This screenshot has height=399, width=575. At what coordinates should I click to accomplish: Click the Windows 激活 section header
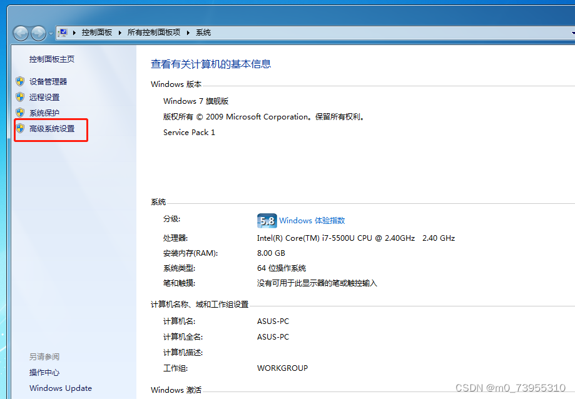[176, 390]
